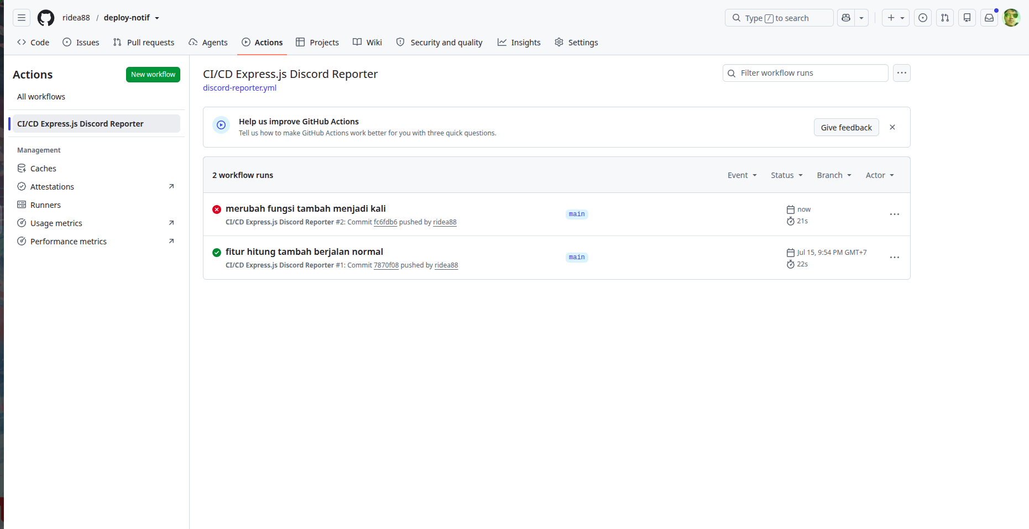Image resolution: width=1029 pixels, height=529 pixels.
Task: Open Usage metrics in sidebar
Action: point(96,223)
